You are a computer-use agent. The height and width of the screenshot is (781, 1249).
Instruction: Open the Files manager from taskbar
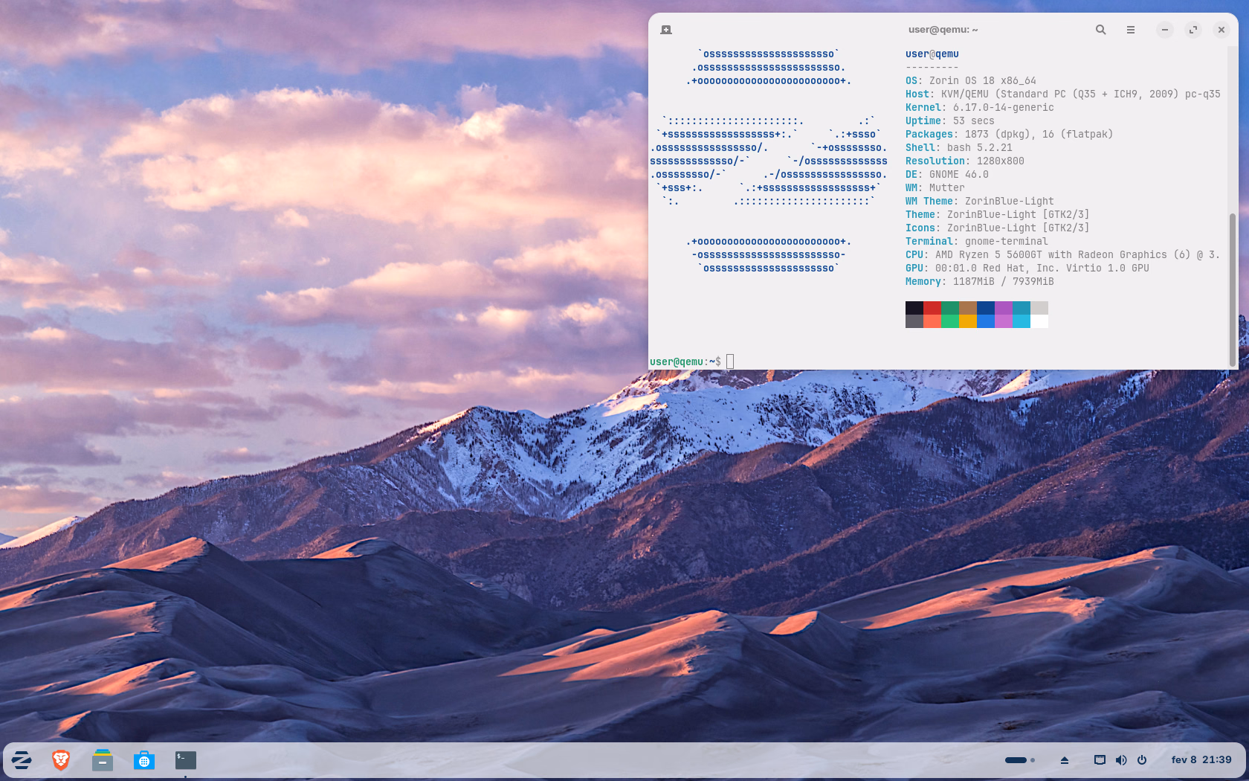click(103, 760)
